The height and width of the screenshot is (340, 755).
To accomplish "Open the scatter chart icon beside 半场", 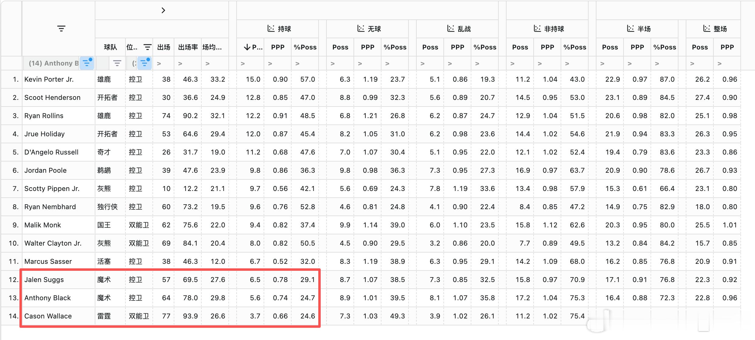I will (x=630, y=29).
